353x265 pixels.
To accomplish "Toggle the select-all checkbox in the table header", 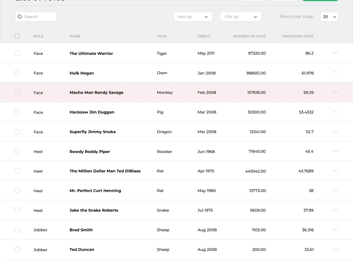I will [17, 36].
